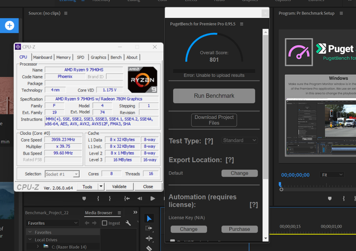Click Step Back one frame icon
Screen dimensions: 356x251
(x=140, y=198)
